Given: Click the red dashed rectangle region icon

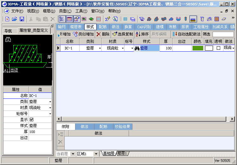Looking at the screenshot, I should pyautogui.click(x=99, y=19).
